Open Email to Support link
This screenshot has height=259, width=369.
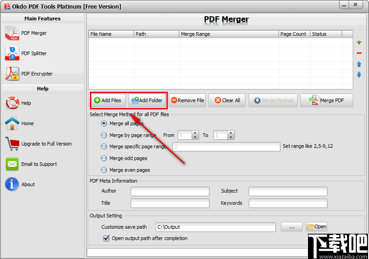coord(39,164)
